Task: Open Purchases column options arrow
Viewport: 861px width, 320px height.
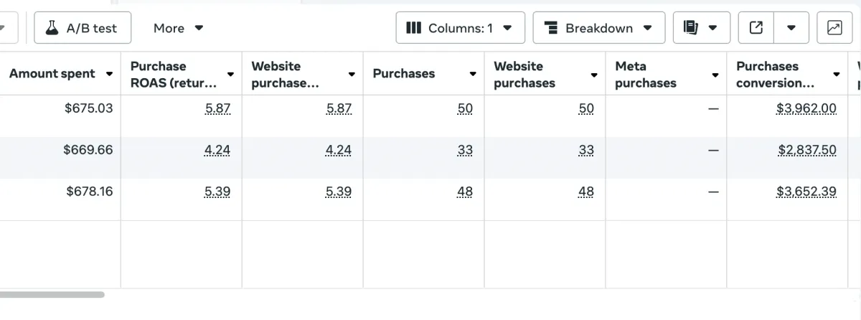Action: [473, 75]
